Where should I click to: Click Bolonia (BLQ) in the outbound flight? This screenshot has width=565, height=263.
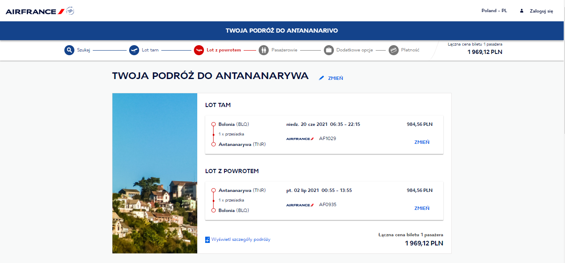pos(234,124)
